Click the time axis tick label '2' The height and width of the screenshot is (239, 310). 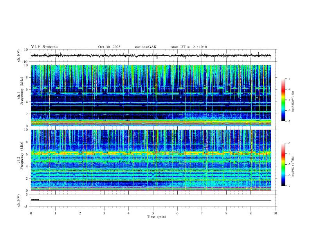[x=80, y=213]
